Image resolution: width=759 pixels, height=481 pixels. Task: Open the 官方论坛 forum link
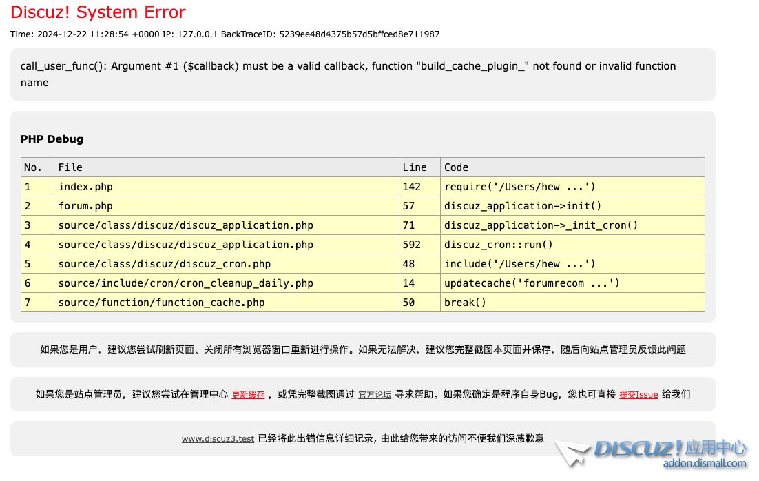click(375, 395)
